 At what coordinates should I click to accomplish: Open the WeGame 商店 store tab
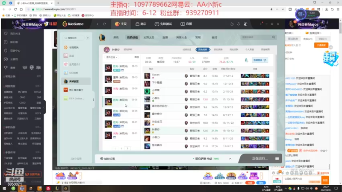click(141, 24)
